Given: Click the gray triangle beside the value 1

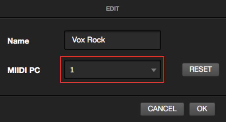Looking at the screenshot, I should 154,70.
